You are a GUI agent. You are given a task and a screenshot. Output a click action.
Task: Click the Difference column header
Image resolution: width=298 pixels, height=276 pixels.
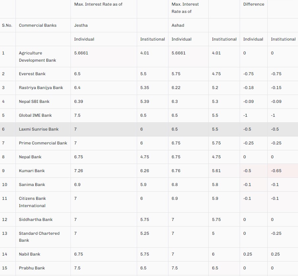(253, 4)
